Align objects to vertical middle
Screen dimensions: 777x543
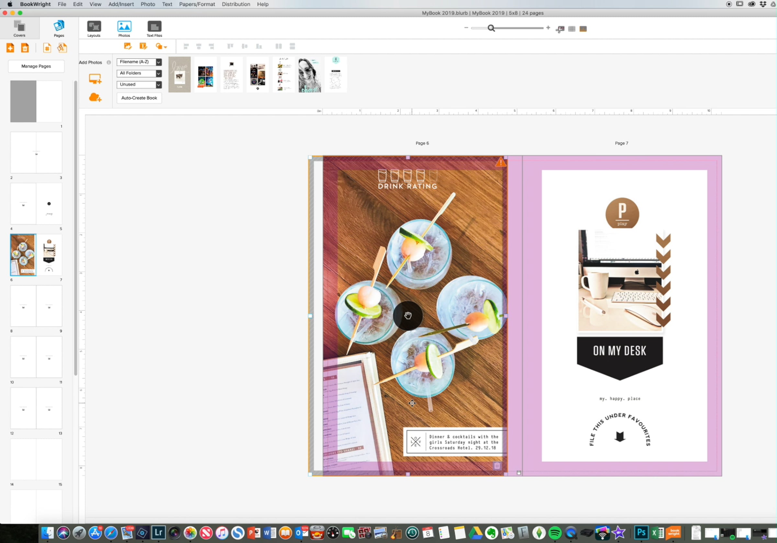(244, 46)
